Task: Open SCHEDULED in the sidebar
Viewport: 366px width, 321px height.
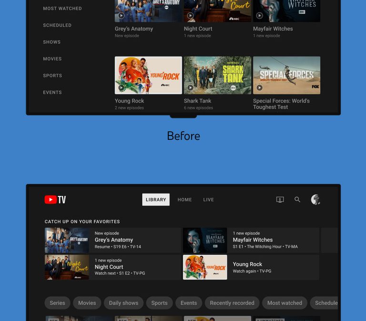Action: pyautogui.click(x=57, y=25)
